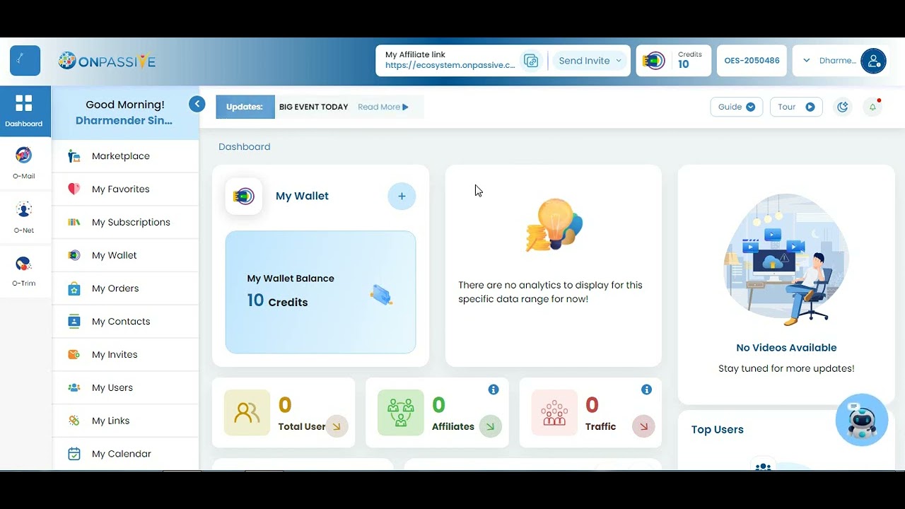Click the red arrow on Traffic card
Viewport: 905px width, 509px height.
tap(643, 426)
